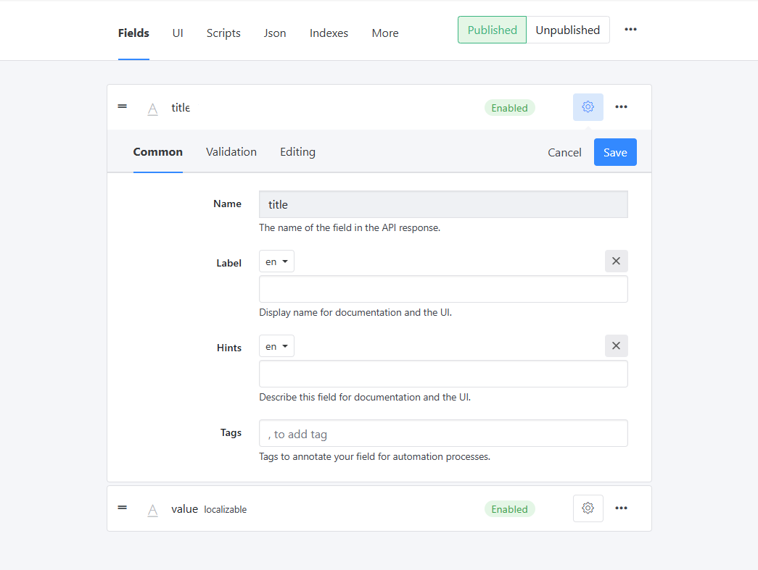Open the Hints language dropdown
The height and width of the screenshot is (570, 758).
[x=276, y=346]
